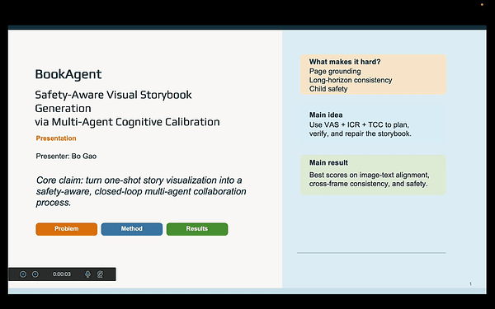Click the square-dot stop icon in recording bar
The width and height of the screenshot is (495, 309).
tap(35, 274)
